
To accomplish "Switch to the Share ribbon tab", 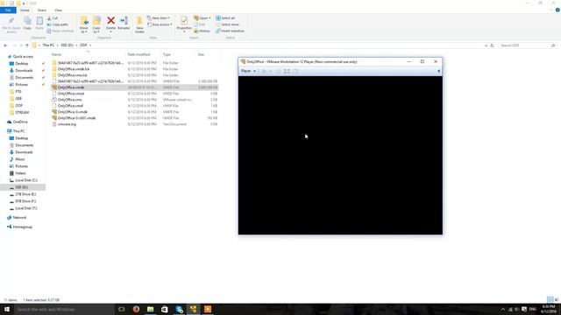I will [x=42, y=10].
